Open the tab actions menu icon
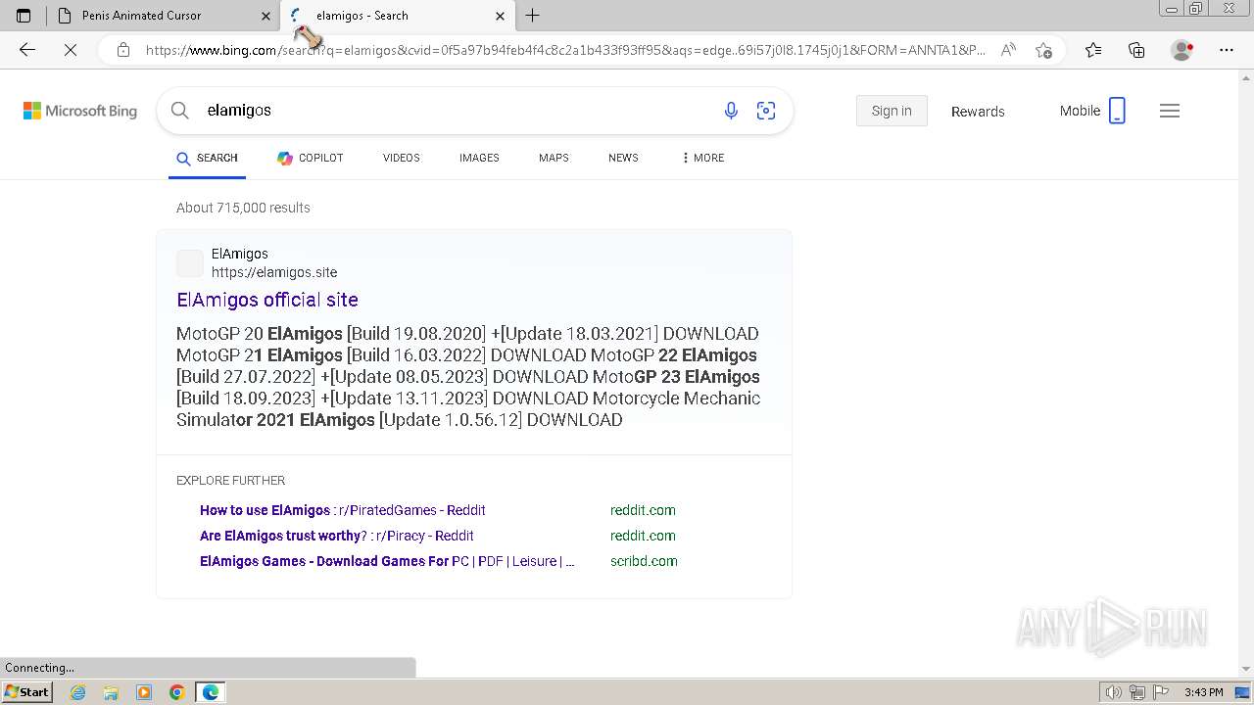 (x=24, y=16)
